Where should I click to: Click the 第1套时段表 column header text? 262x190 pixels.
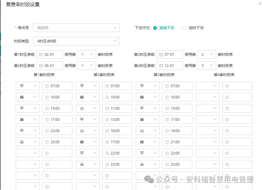point(44,75)
